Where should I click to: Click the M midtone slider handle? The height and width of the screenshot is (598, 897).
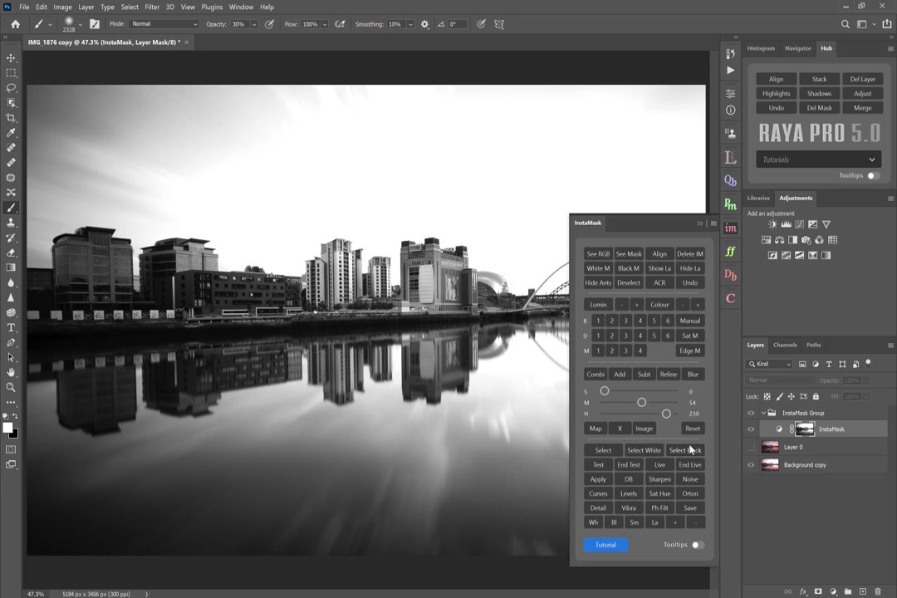(641, 403)
